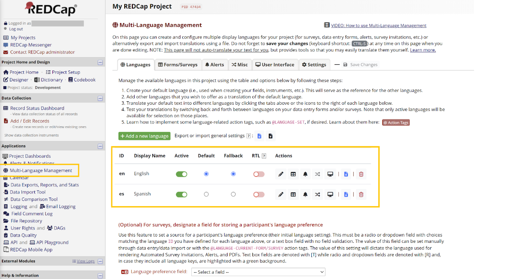Toggle the Active switch for Spanish
This screenshot has height=279, width=515.
[x=181, y=194]
